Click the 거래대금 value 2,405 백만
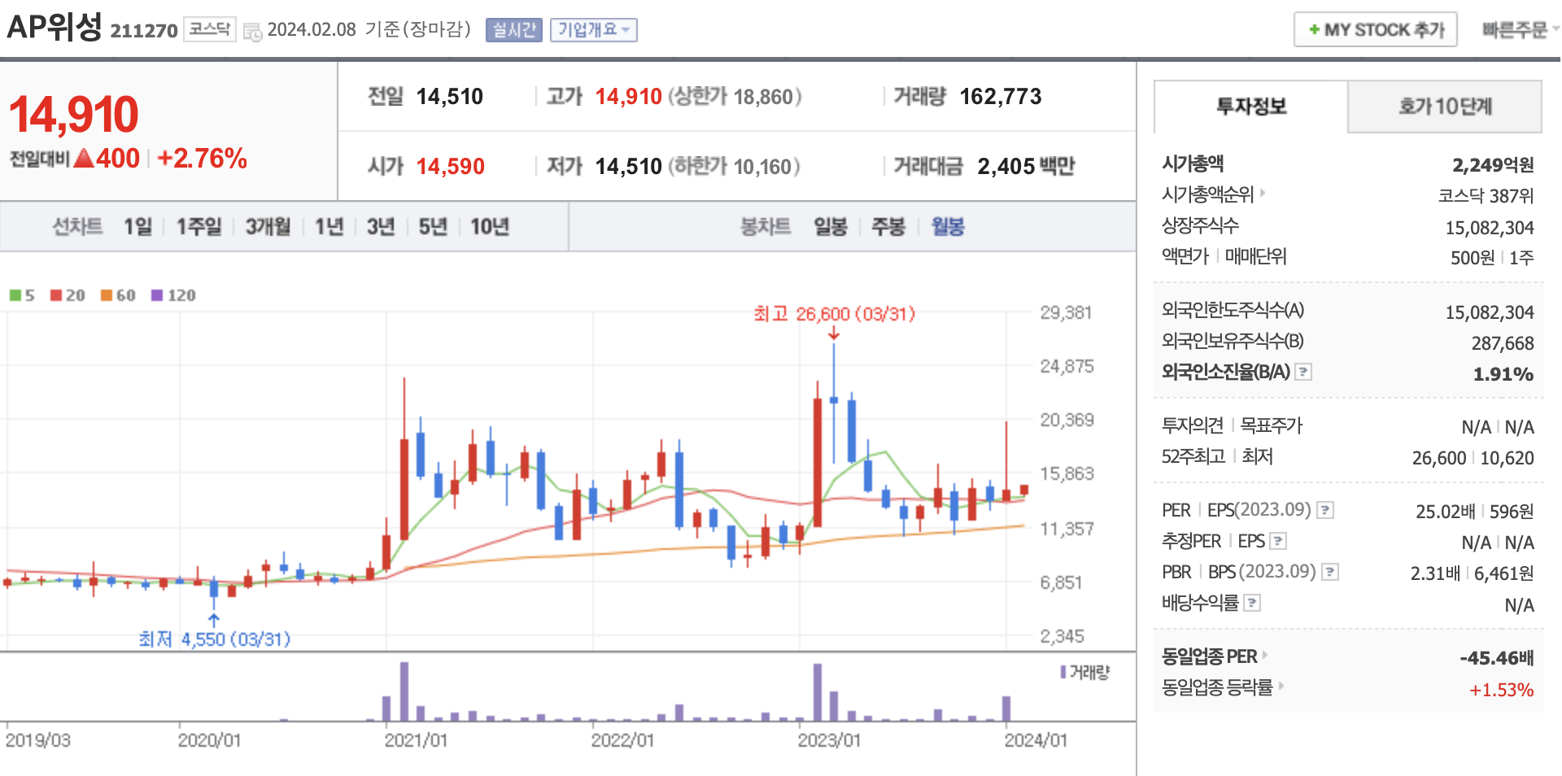The image size is (1562, 776). click(1026, 167)
